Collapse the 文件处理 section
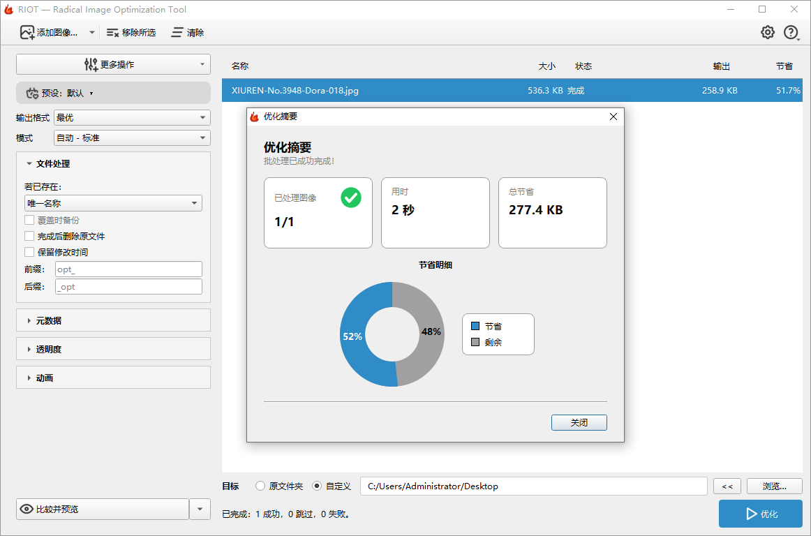This screenshot has width=811, height=536. (x=29, y=163)
